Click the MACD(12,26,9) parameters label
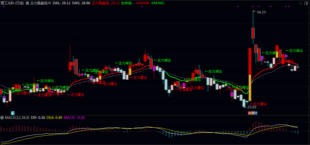This screenshot has height=145, width=310. [x=17, y=118]
